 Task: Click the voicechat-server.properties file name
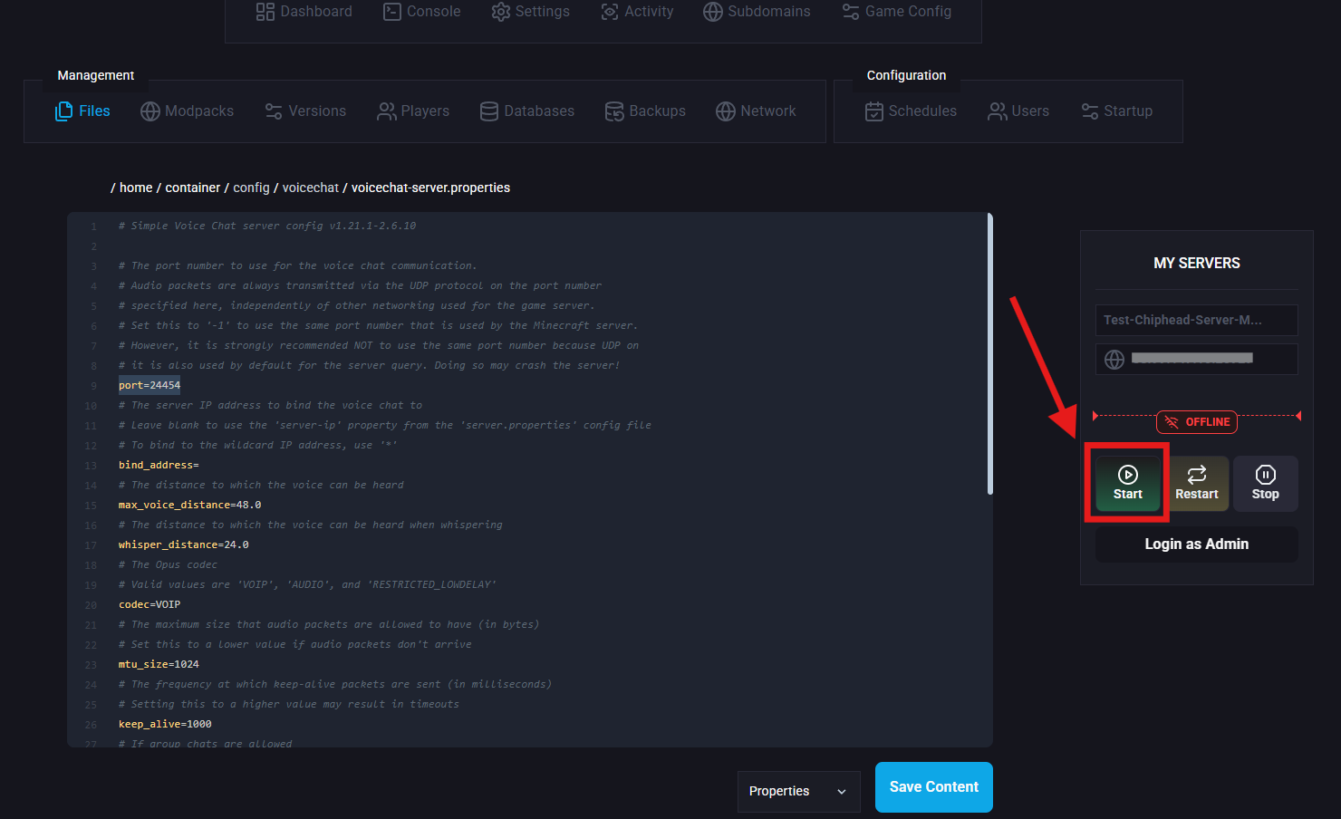(430, 188)
